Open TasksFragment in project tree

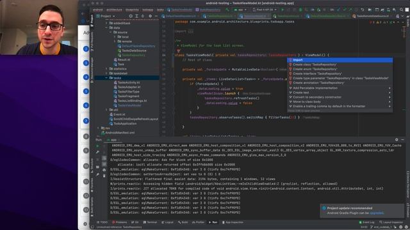(127, 96)
